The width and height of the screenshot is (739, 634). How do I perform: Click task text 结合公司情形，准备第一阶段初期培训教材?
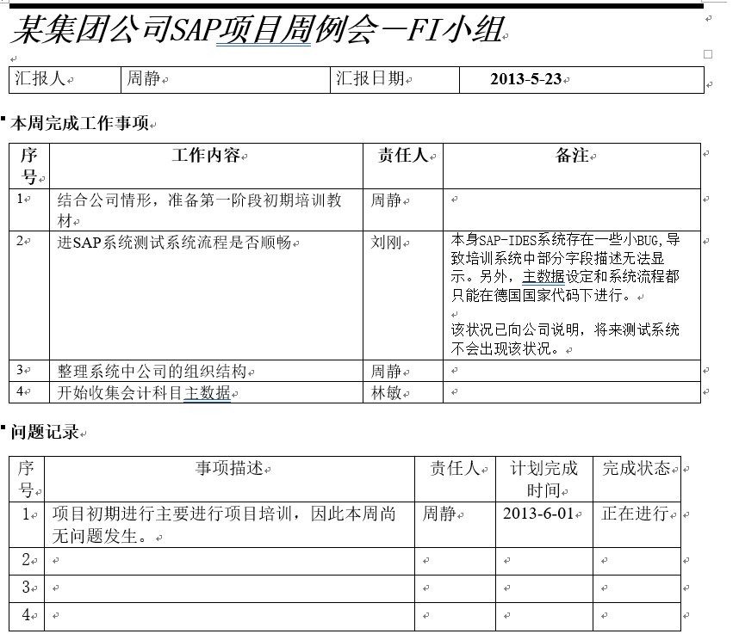199,210
